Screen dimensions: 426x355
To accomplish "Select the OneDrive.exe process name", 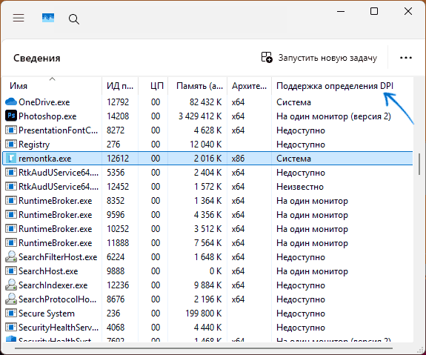I will (x=44, y=102).
